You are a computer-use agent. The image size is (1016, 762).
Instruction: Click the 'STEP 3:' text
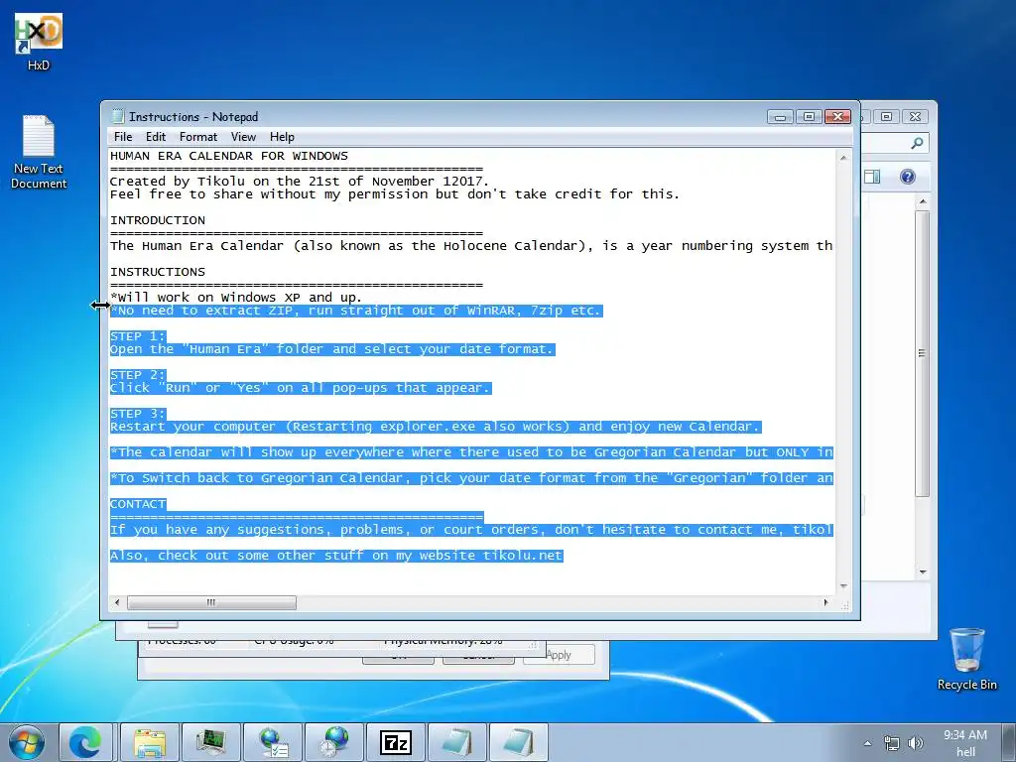point(138,414)
